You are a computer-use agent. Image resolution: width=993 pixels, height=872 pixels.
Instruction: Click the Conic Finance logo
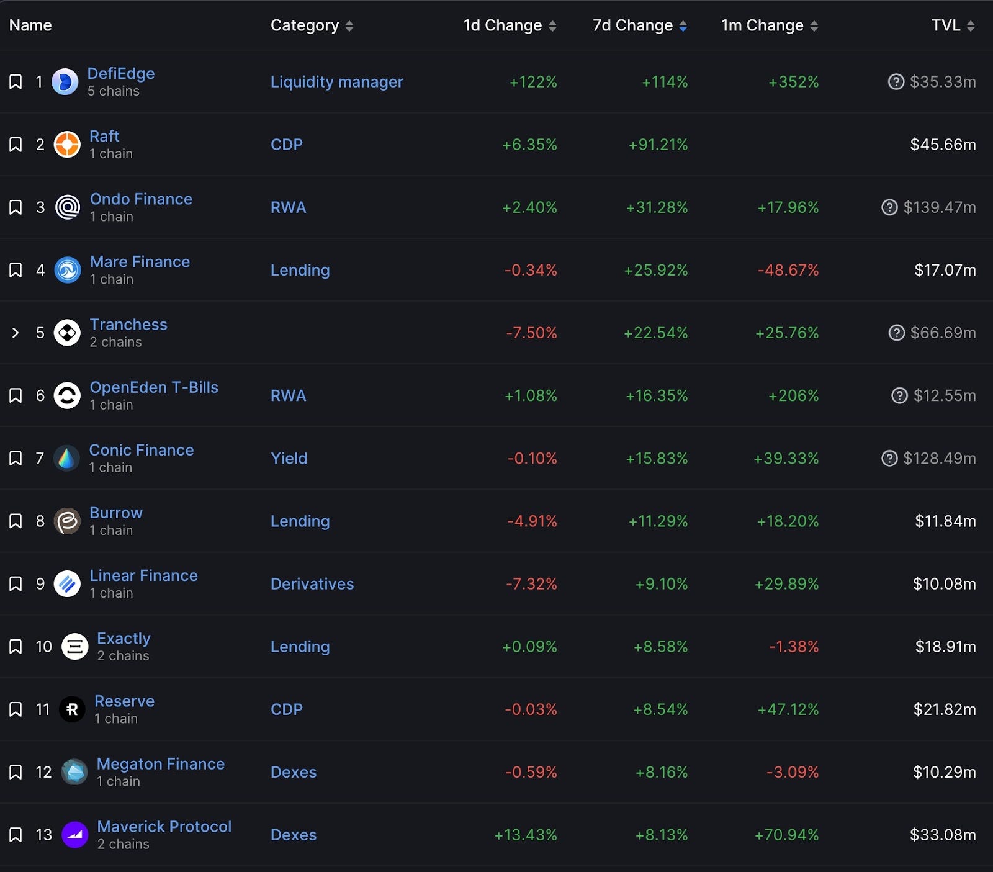[66, 458]
